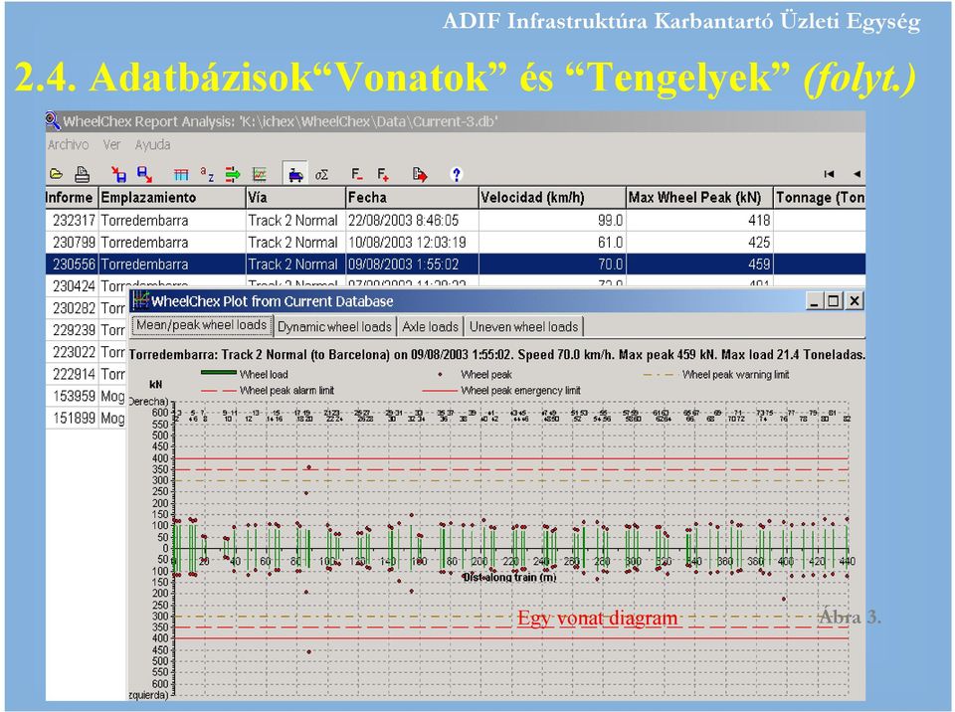
Task: Select report row 151899
Action: point(86,418)
